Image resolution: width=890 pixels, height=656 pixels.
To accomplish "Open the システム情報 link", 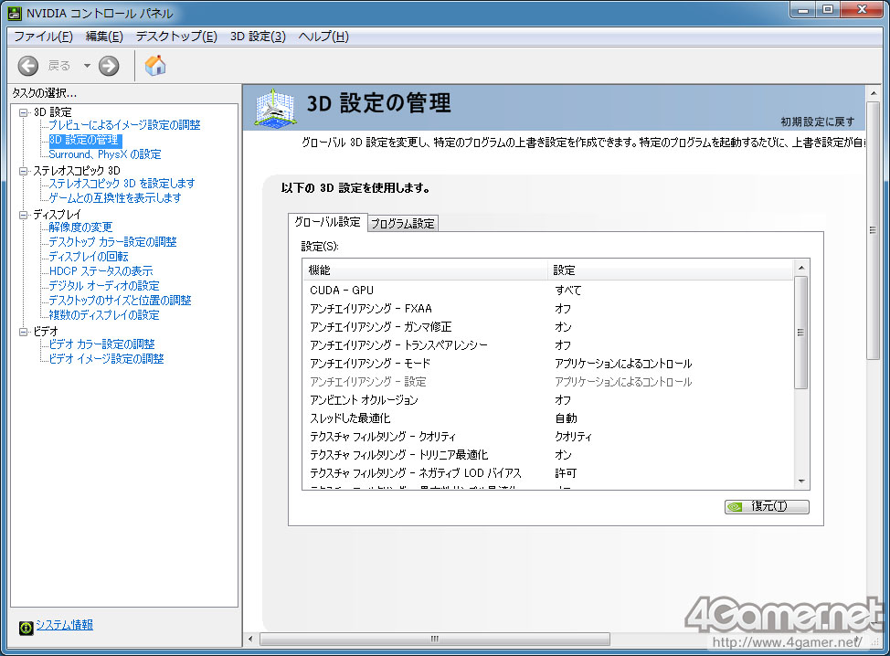I will [65, 625].
